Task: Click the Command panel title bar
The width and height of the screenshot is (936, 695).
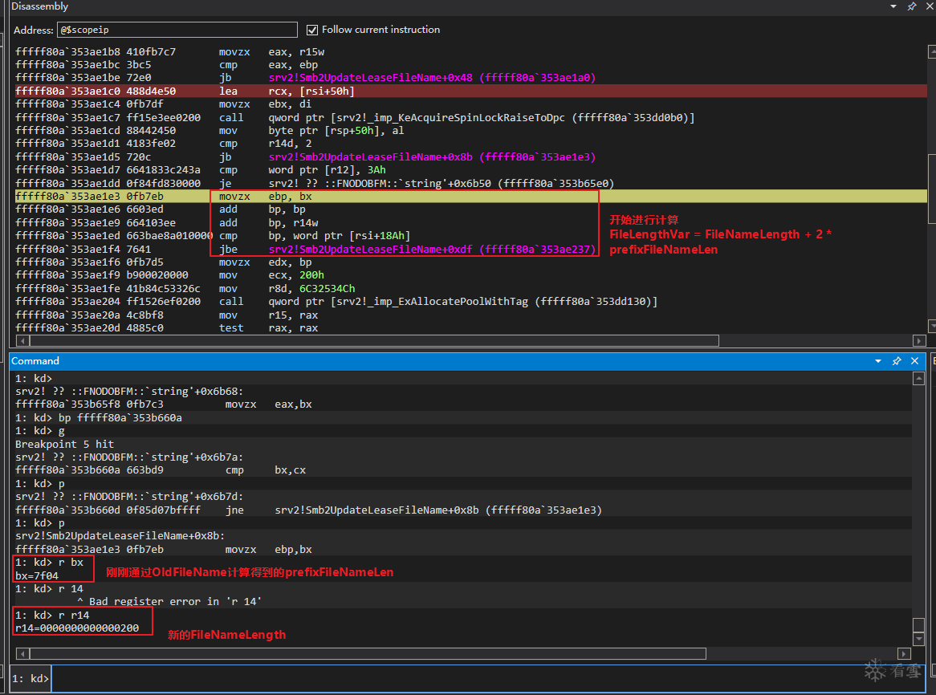Action: [x=401, y=361]
